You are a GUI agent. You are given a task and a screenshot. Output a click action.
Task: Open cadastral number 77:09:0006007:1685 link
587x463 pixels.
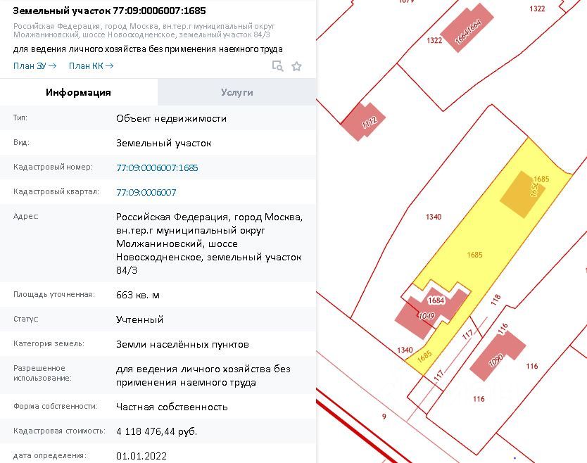pos(157,168)
